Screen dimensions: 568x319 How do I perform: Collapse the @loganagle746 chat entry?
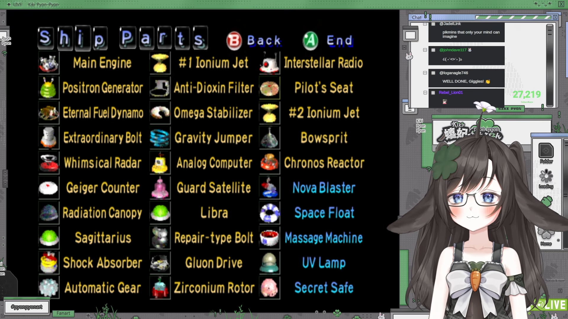(425, 73)
